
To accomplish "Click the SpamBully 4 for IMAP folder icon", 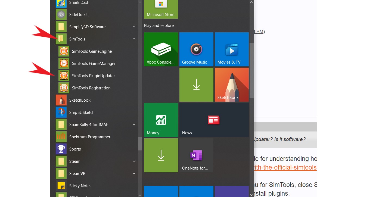I will [x=61, y=124].
